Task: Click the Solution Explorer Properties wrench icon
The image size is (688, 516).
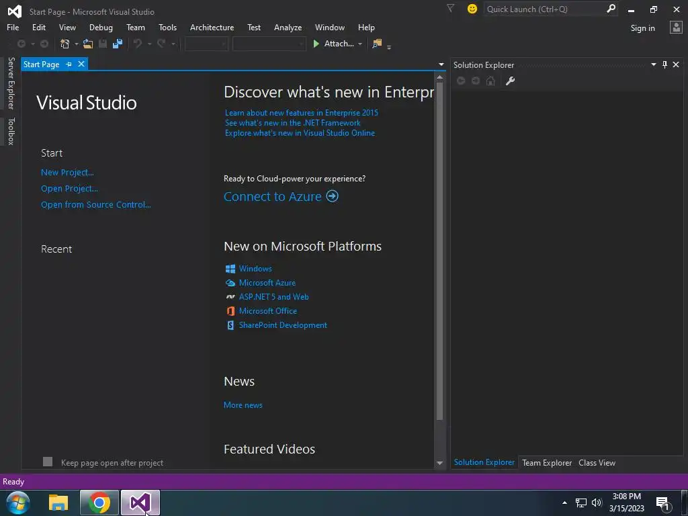Action: (x=510, y=81)
